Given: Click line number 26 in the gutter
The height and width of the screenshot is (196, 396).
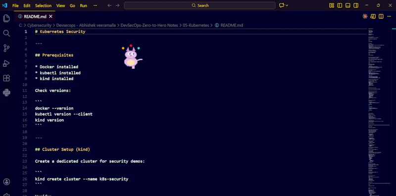Looking at the screenshot, I should click(25, 179).
